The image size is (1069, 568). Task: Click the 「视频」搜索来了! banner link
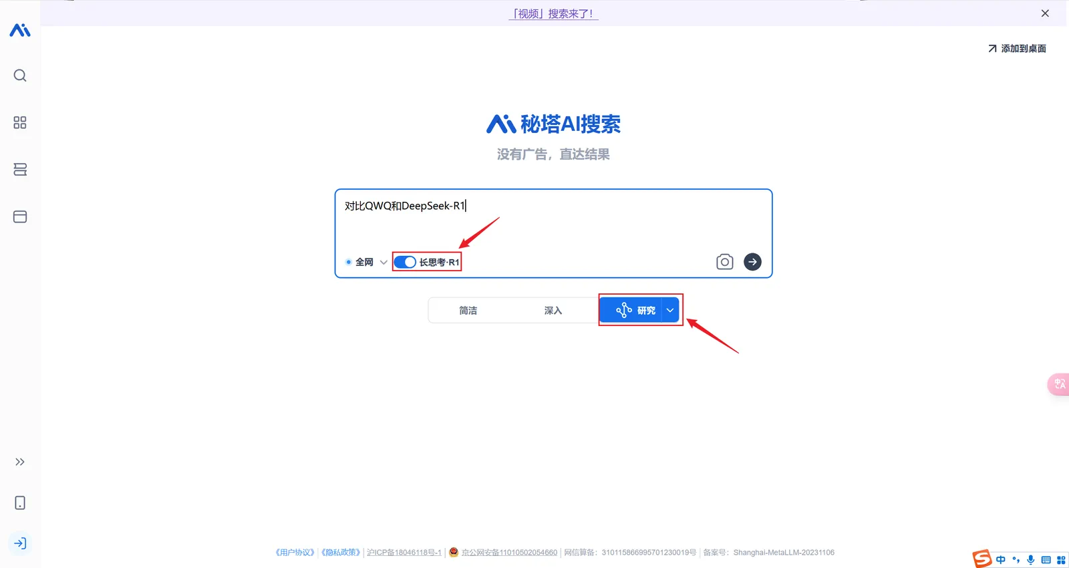553,13
